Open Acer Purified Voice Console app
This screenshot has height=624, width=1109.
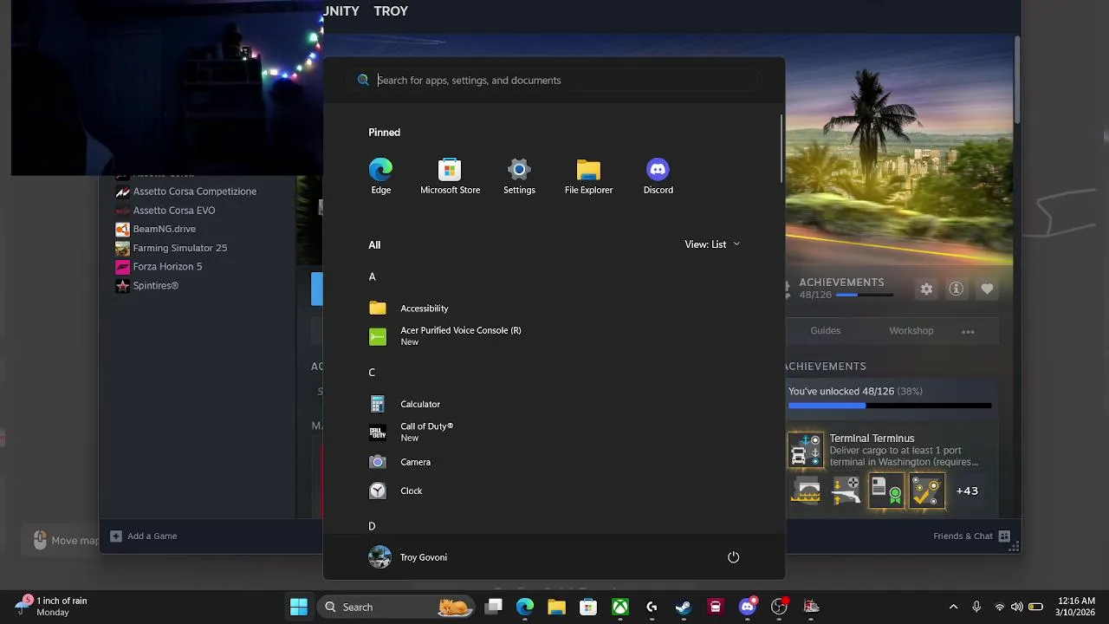[554, 336]
